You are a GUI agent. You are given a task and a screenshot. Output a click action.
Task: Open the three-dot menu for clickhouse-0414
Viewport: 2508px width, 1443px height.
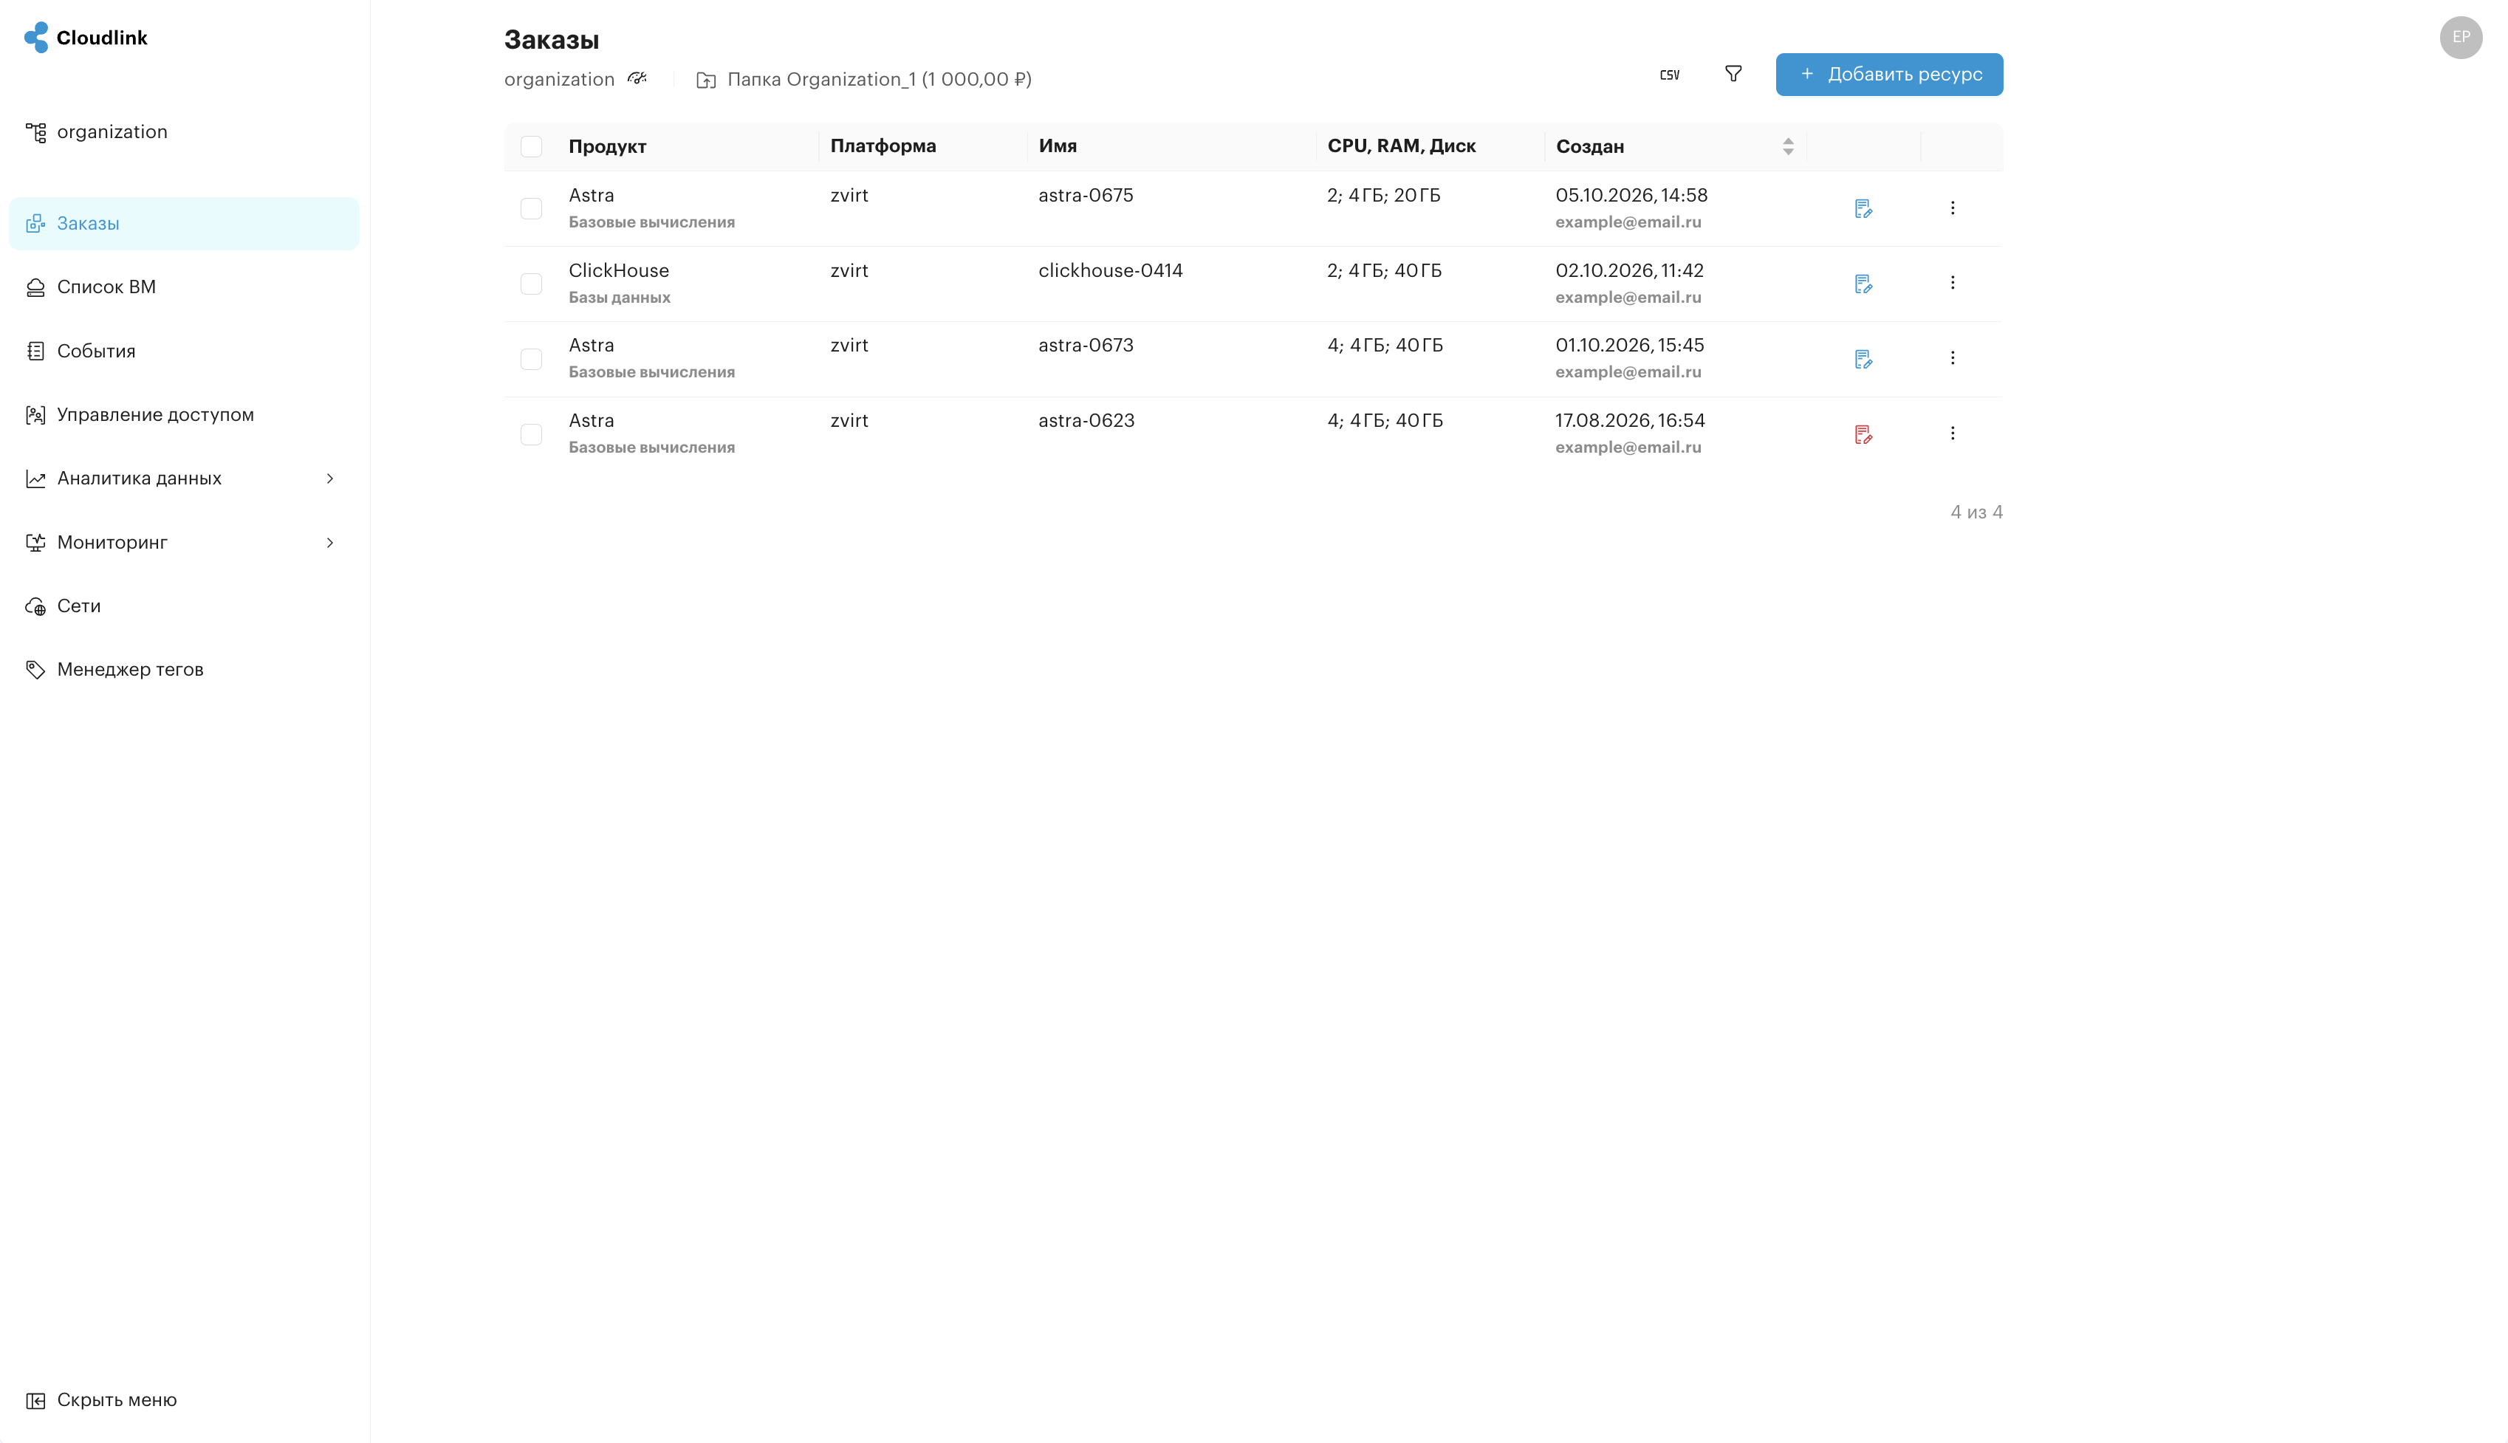click(1952, 284)
